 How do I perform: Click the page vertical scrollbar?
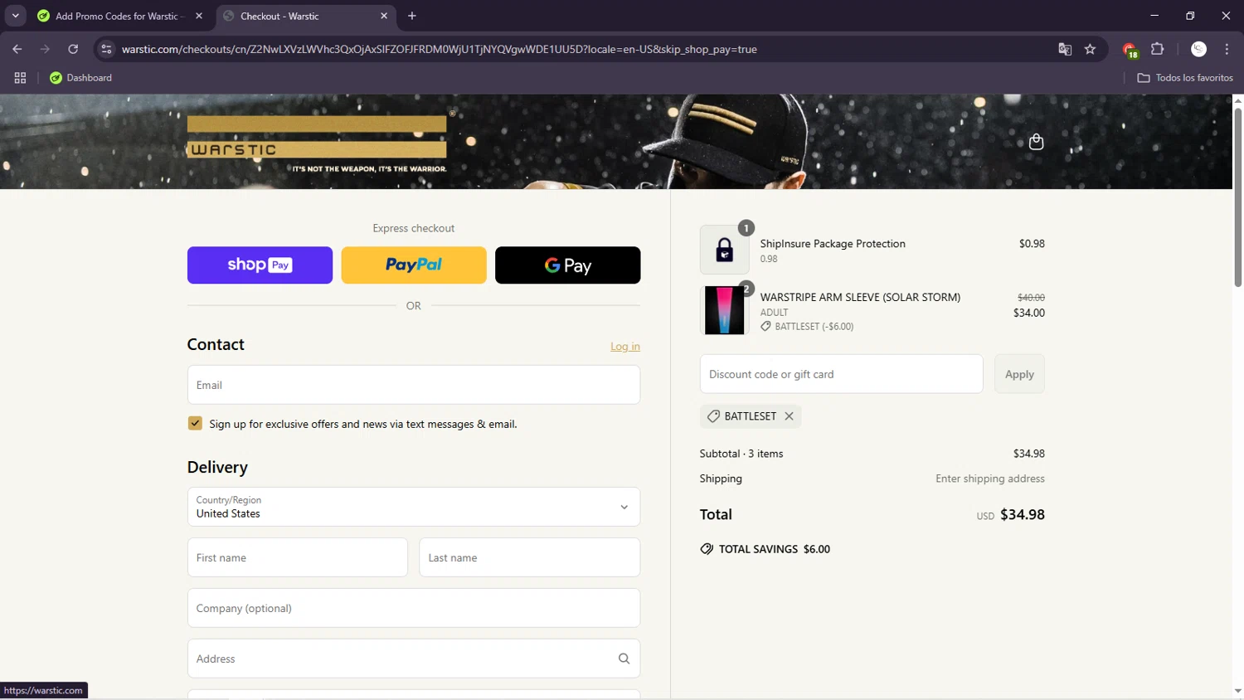point(1237,197)
